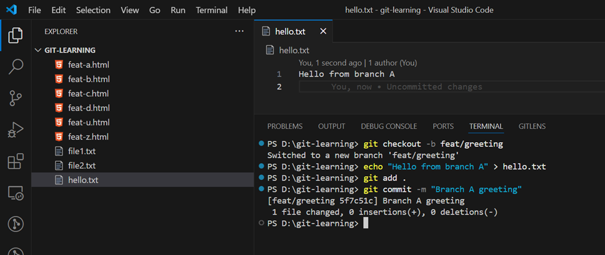
Task: Click the text file icon beside file1.txt
Action: tap(59, 151)
